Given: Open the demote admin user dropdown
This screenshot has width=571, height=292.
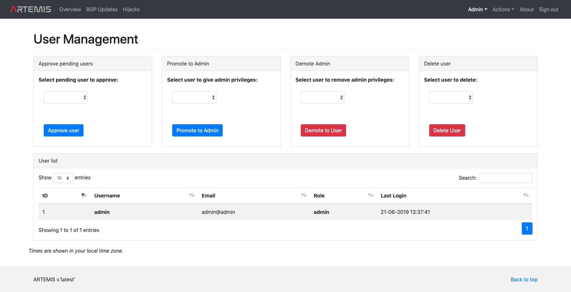Looking at the screenshot, I should [322, 97].
